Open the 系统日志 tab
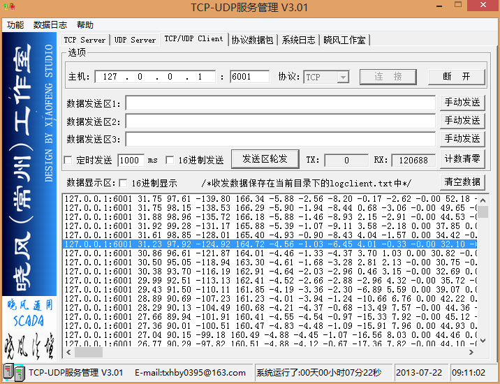The height and width of the screenshot is (384, 500). click(x=298, y=40)
